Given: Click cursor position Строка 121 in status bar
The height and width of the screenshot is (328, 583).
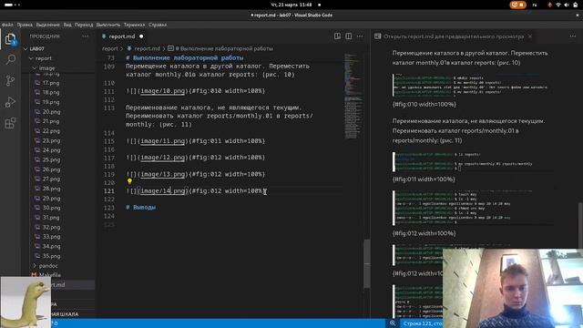Looking at the screenshot, I should (x=422, y=323).
